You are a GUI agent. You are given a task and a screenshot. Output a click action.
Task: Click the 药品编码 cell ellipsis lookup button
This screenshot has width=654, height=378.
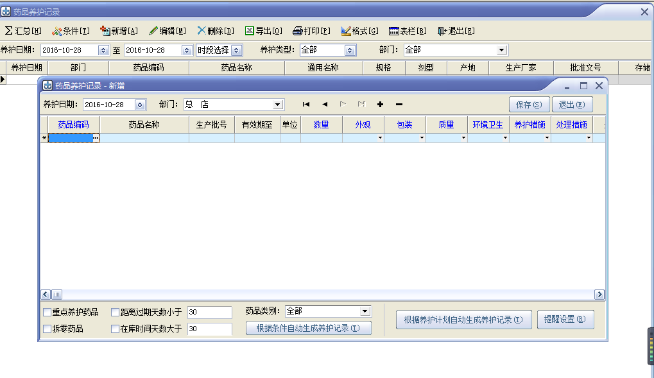click(96, 138)
